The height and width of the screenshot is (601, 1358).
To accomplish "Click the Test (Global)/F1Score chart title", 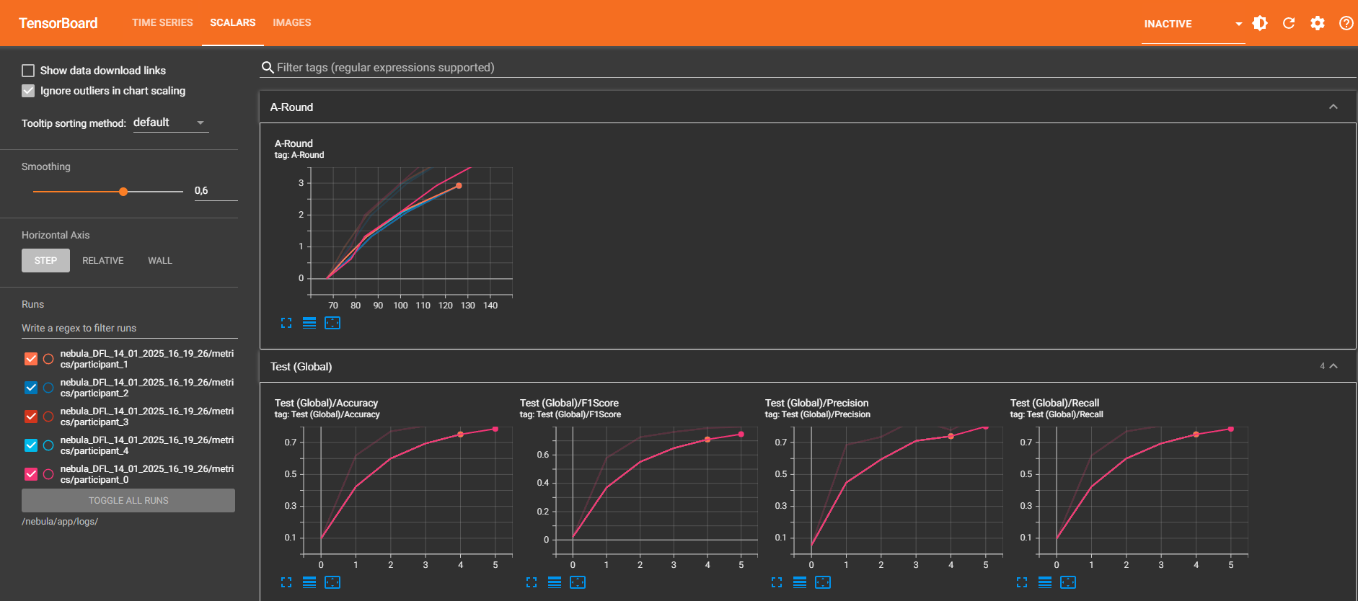I will pos(569,403).
